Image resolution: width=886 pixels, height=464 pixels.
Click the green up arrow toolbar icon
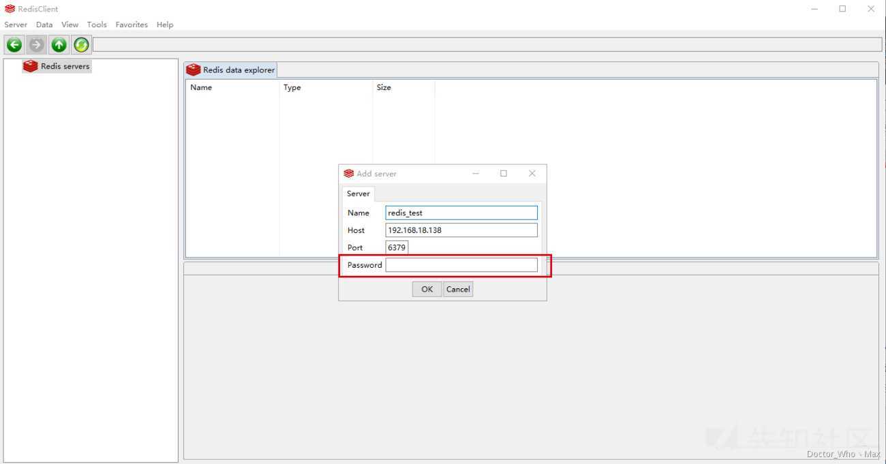pyautogui.click(x=59, y=45)
